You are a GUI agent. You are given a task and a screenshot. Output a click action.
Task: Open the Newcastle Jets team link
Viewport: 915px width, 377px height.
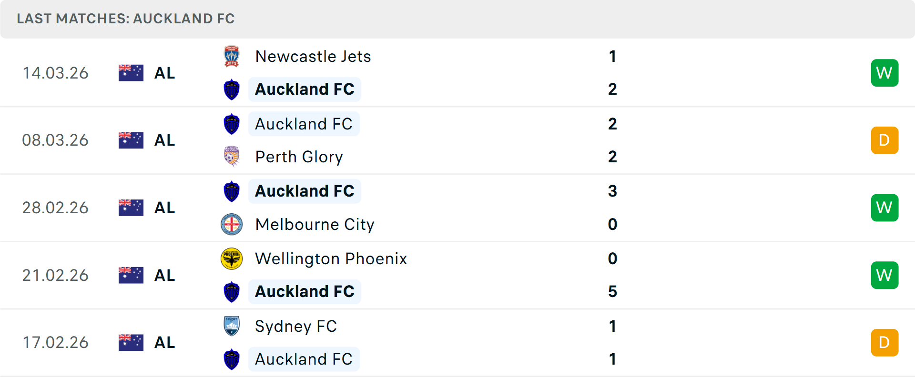pos(313,56)
